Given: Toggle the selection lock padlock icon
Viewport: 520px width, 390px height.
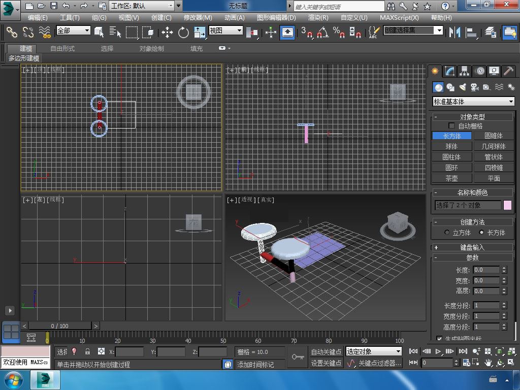Looking at the screenshot, I should point(87,351).
